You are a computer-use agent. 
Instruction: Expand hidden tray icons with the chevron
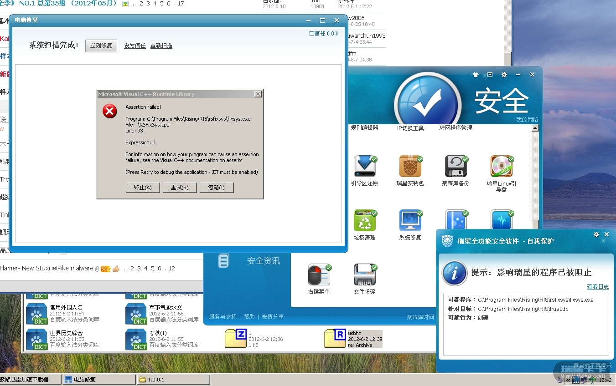pyautogui.click(x=568, y=380)
